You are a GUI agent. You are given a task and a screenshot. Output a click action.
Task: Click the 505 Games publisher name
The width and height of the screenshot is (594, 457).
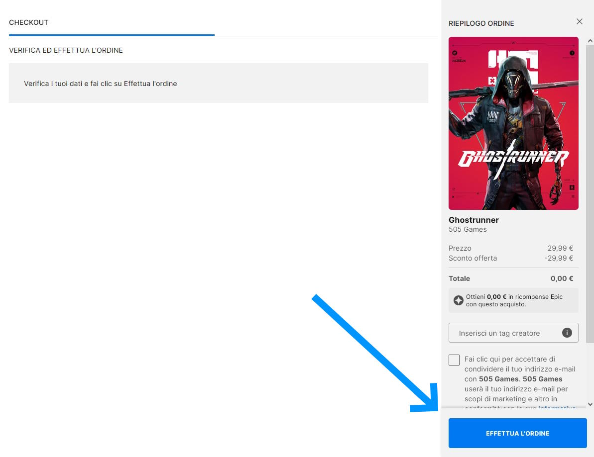[468, 229]
